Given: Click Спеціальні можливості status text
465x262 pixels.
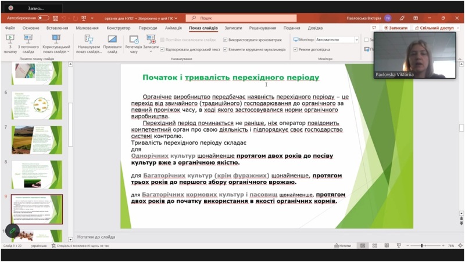Looking at the screenshot, I should [x=83, y=246].
